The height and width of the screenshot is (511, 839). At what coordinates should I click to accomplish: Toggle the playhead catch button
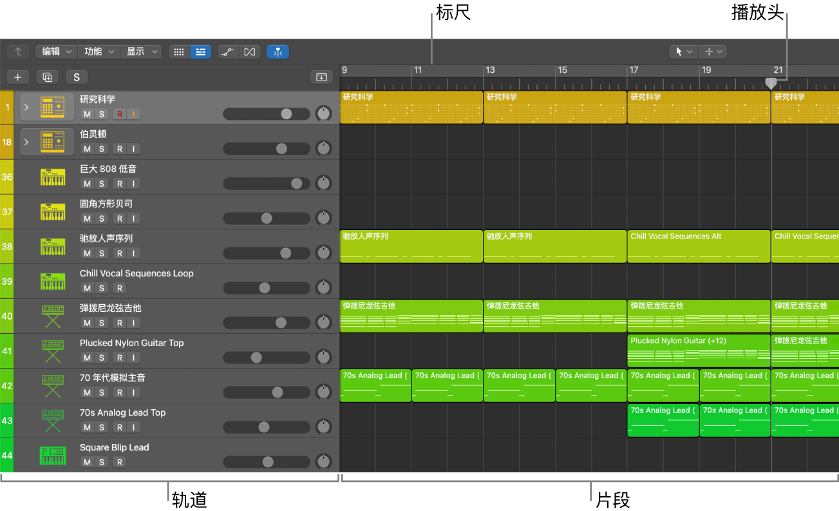(x=278, y=52)
